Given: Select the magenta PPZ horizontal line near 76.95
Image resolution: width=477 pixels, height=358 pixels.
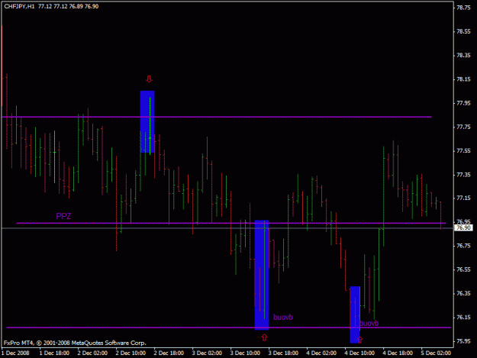Looking at the screenshot, I should pyautogui.click(x=231, y=223).
